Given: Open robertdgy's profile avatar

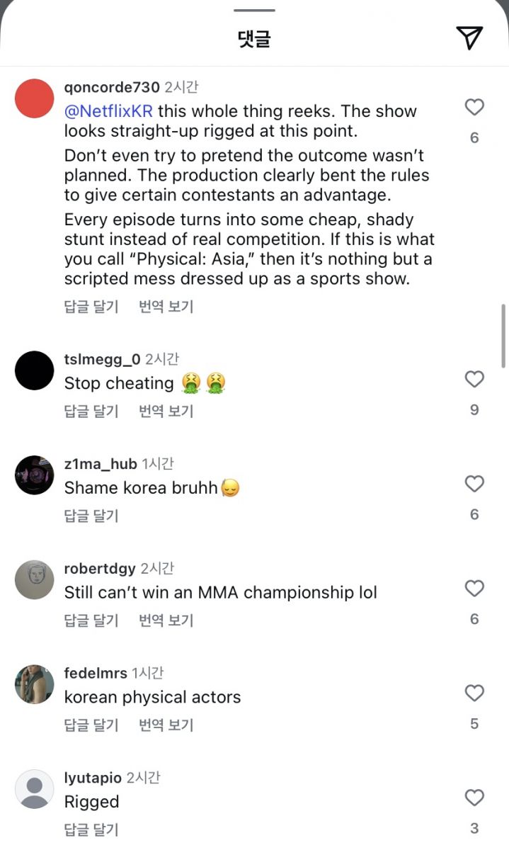Looking at the screenshot, I should pyautogui.click(x=35, y=580).
